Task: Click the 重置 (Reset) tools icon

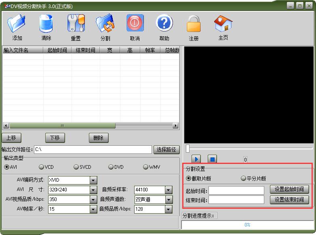Action: [x=76, y=23]
